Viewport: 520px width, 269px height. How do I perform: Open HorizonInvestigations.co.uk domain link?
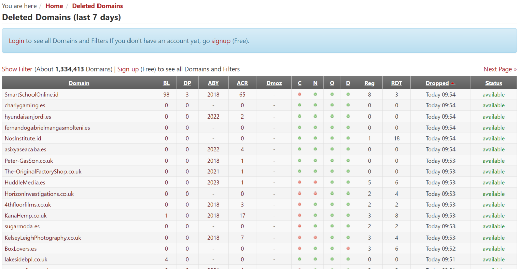pos(39,194)
